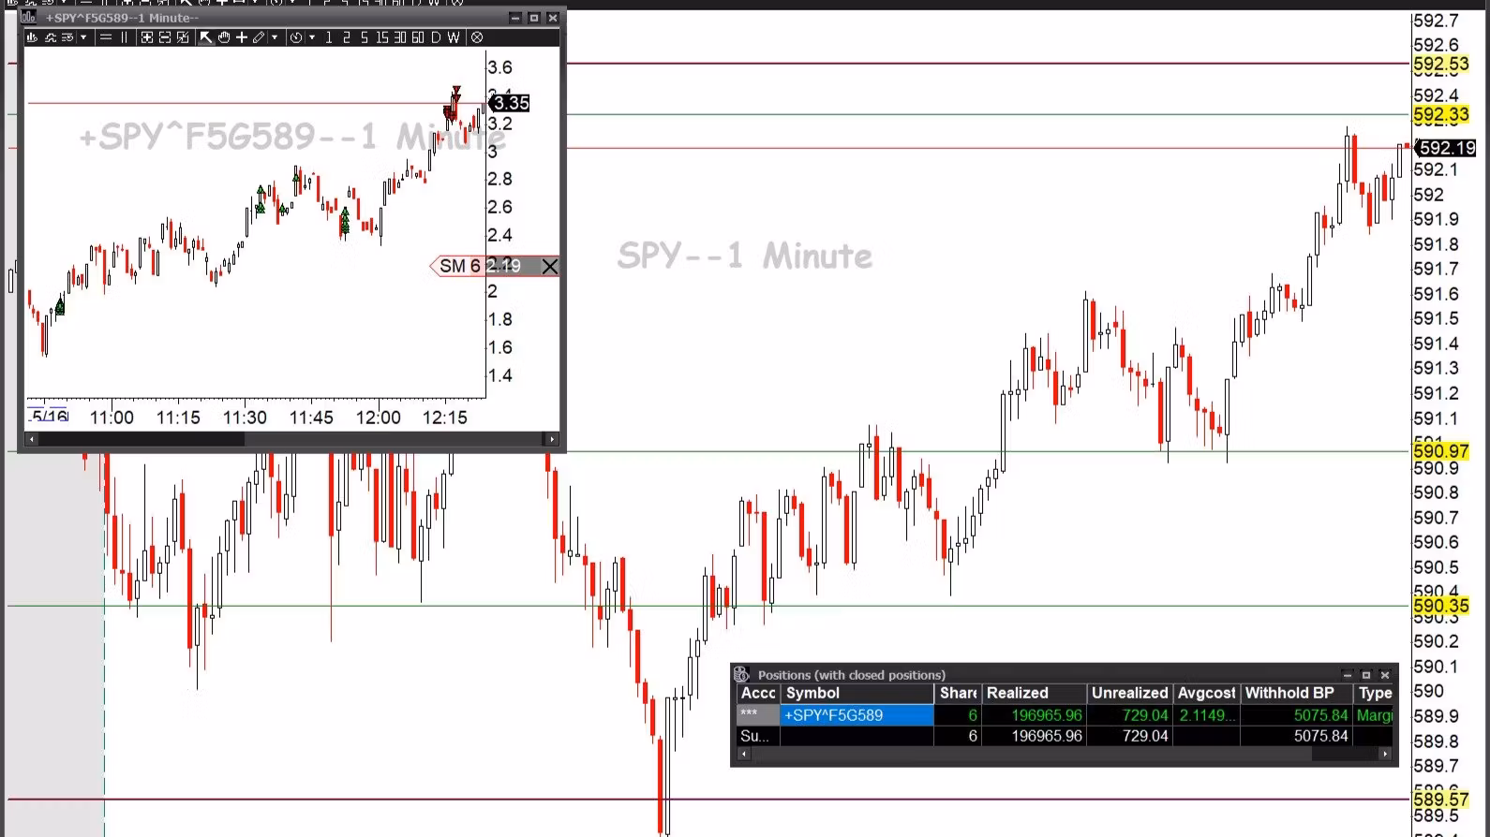Select the crosshair plus tool
The image size is (1490, 837).
tap(242, 37)
